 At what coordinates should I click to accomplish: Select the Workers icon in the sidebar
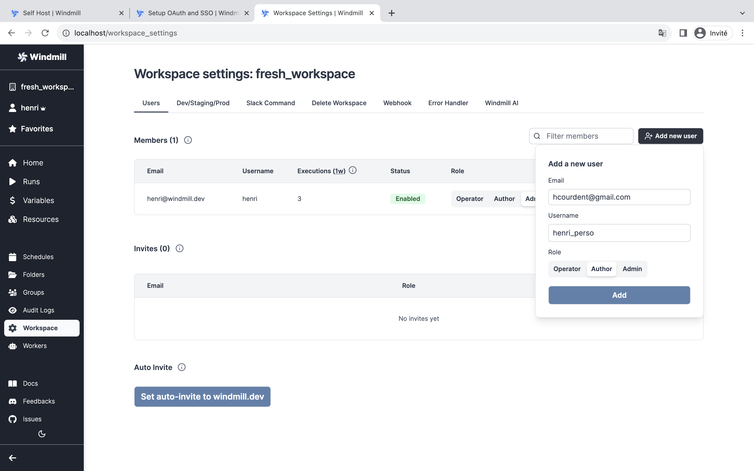[x=13, y=346]
